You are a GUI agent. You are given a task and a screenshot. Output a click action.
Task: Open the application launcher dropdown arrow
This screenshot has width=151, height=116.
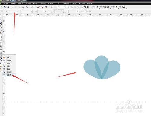[x=49, y=7]
